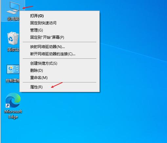
Task: Choose 映射网络驱动器(N)... menu entry
Action: 60,47
